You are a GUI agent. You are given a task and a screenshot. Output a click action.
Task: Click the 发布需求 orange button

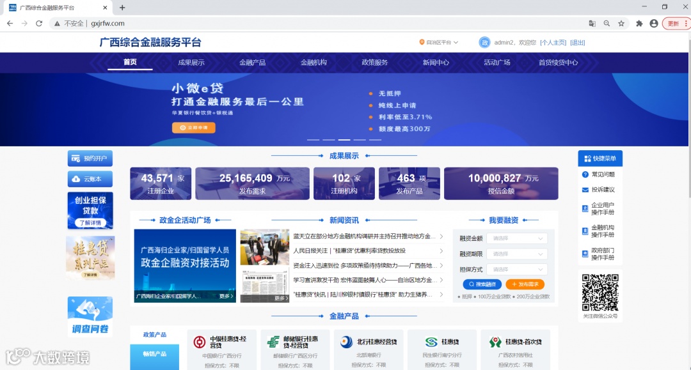pyautogui.click(x=525, y=284)
